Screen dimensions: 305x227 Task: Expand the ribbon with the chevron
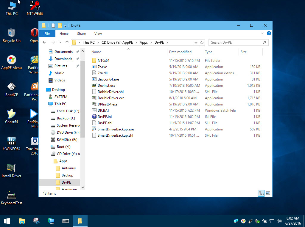(x=262, y=33)
